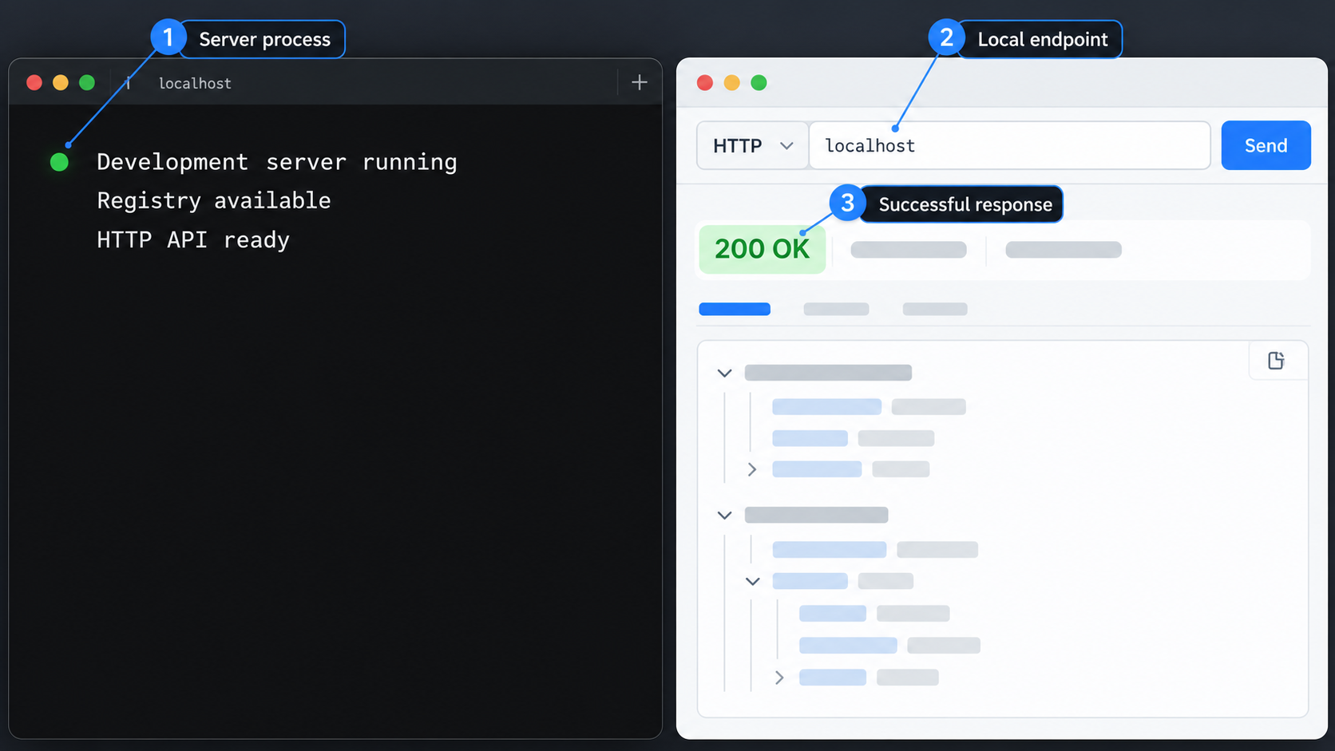Expand the collapsed child in first response group
Screen dimensions: 1335x751
pos(752,469)
